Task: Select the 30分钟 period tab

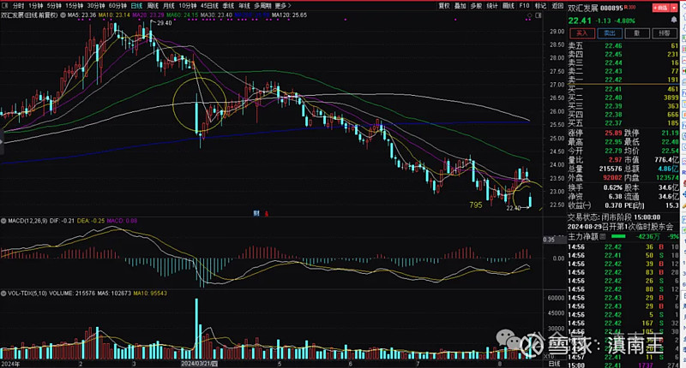Action: [x=95, y=6]
